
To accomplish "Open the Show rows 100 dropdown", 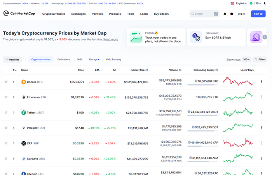I will [x=246, y=60].
